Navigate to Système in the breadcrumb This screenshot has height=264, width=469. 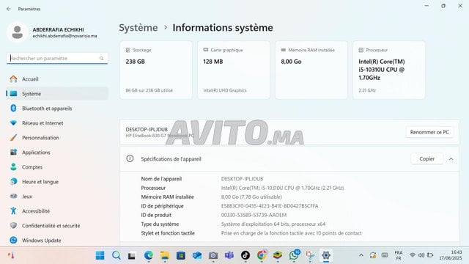point(139,28)
